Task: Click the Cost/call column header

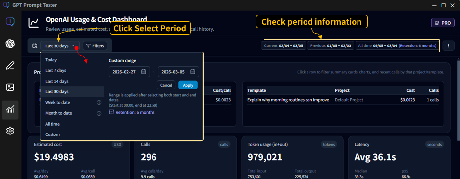Action: (x=222, y=90)
